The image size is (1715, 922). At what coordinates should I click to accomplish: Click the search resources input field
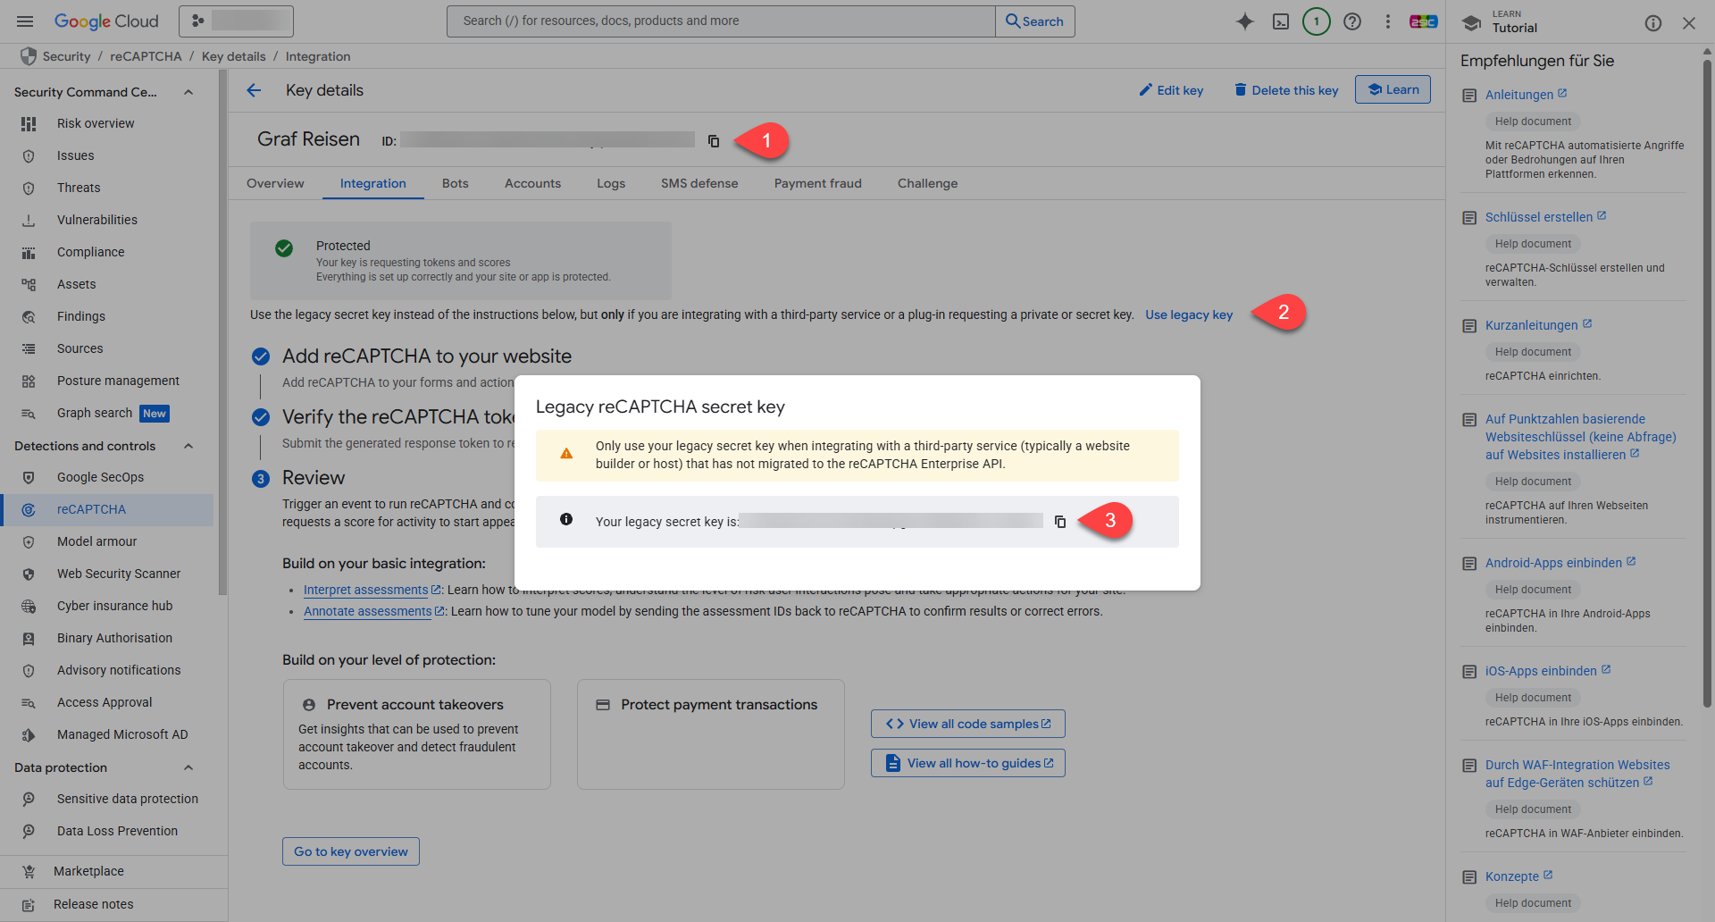[721, 21]
